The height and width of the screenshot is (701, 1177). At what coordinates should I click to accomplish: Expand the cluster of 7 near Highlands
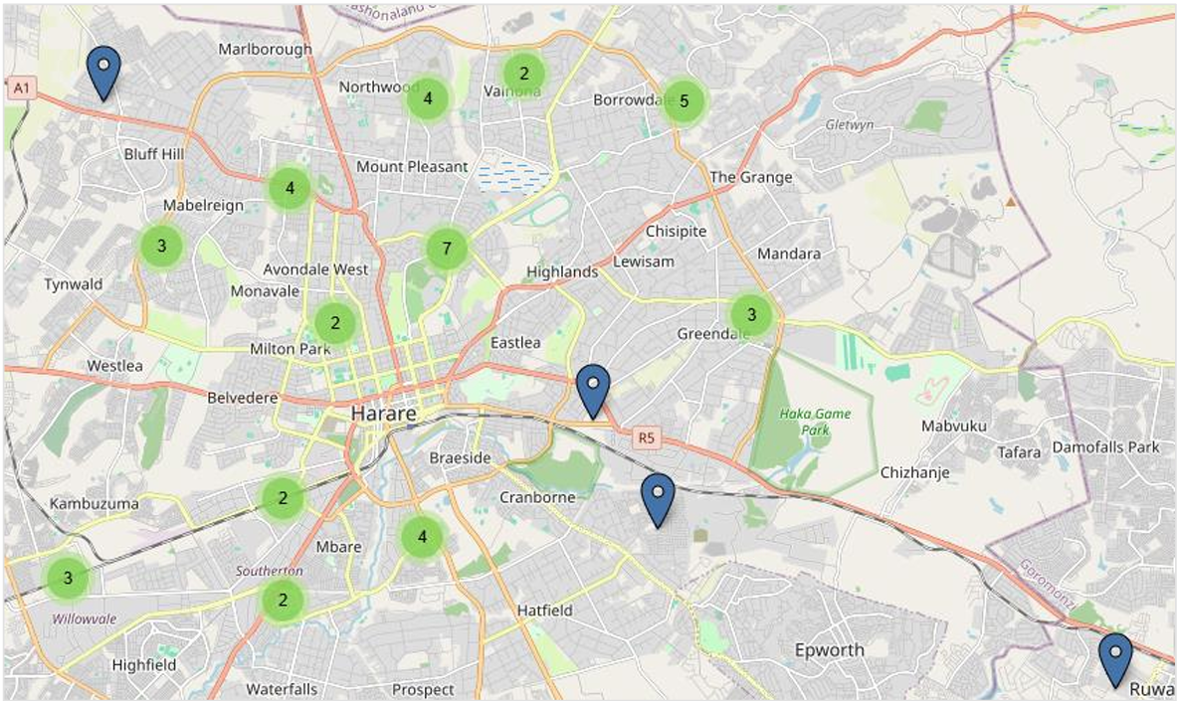point(447,249)
